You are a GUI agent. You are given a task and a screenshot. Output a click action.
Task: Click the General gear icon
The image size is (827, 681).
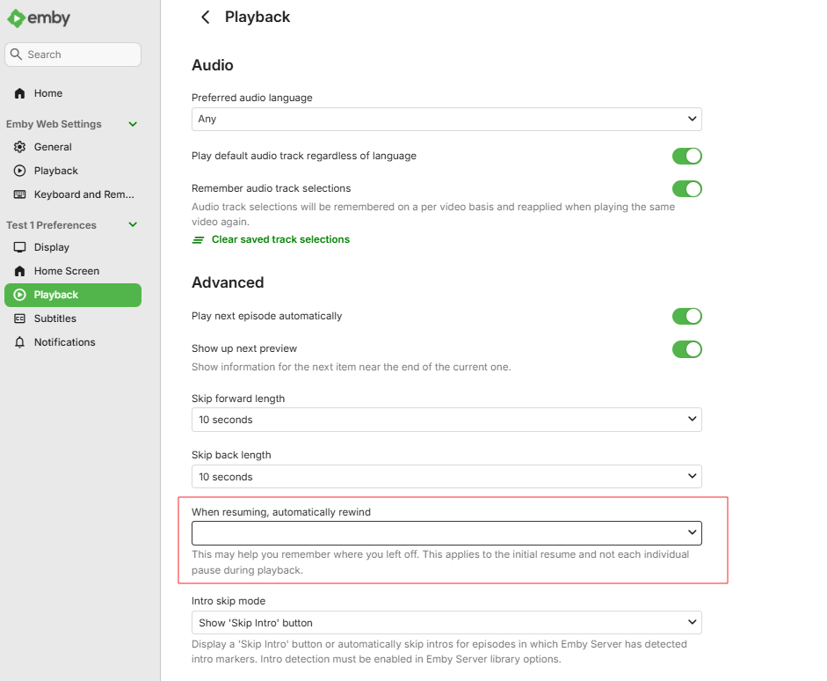tap(19, 147)
